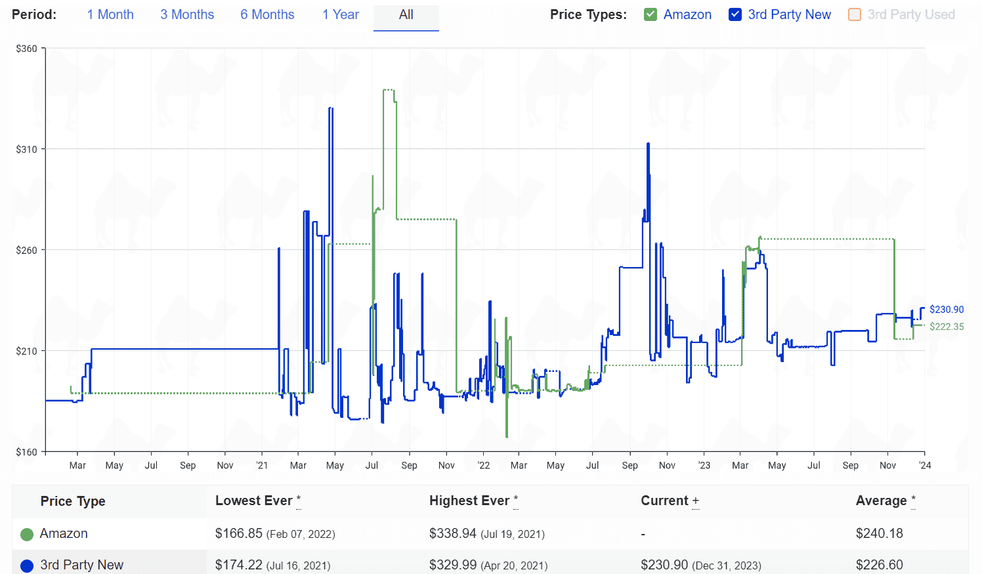This screenshot has height=574, width=982.
Task: Select the 1 Month period tab
Action: pyautogui.click(x=110, y=14)
